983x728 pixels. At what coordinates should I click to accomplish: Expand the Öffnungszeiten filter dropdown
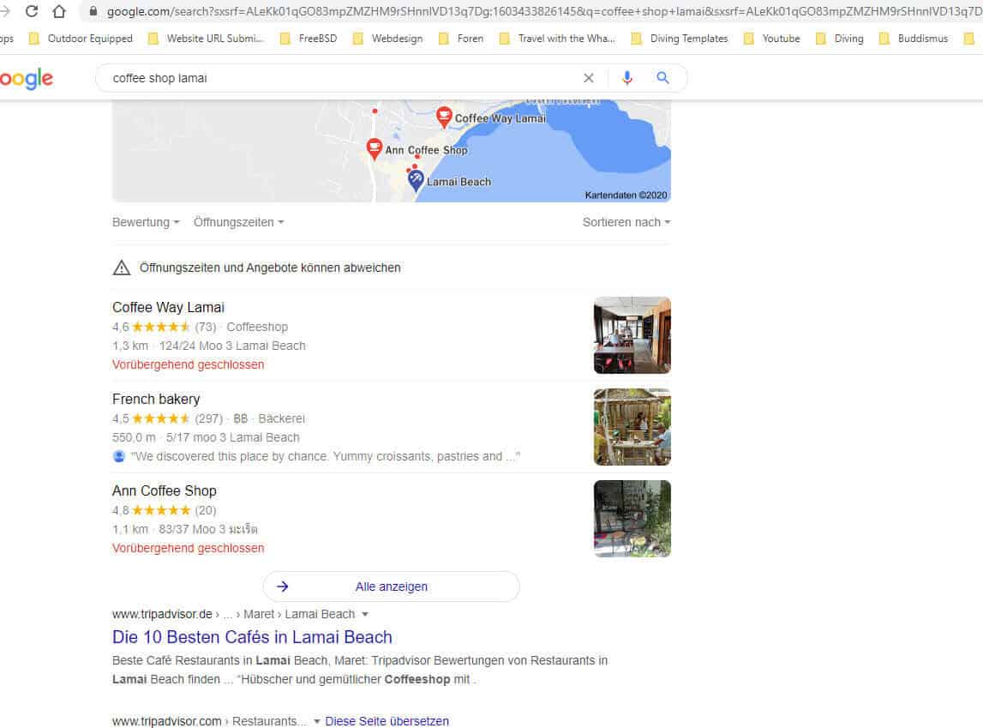pos(238,222)
